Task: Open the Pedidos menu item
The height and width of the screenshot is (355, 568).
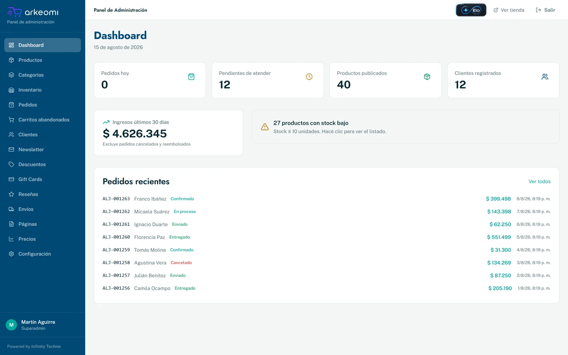Action: tap(43, 105)
